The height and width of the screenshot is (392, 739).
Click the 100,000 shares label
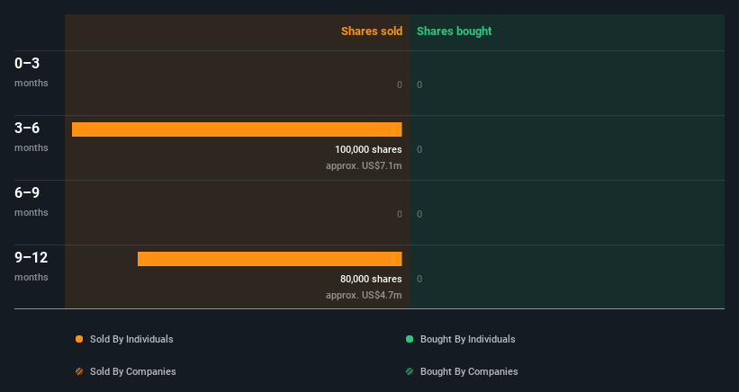[368, 149]
